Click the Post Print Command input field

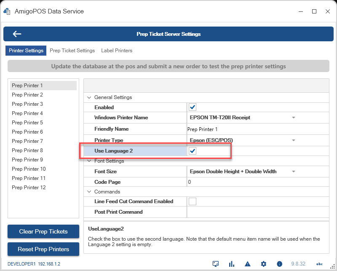click(257, 212)
